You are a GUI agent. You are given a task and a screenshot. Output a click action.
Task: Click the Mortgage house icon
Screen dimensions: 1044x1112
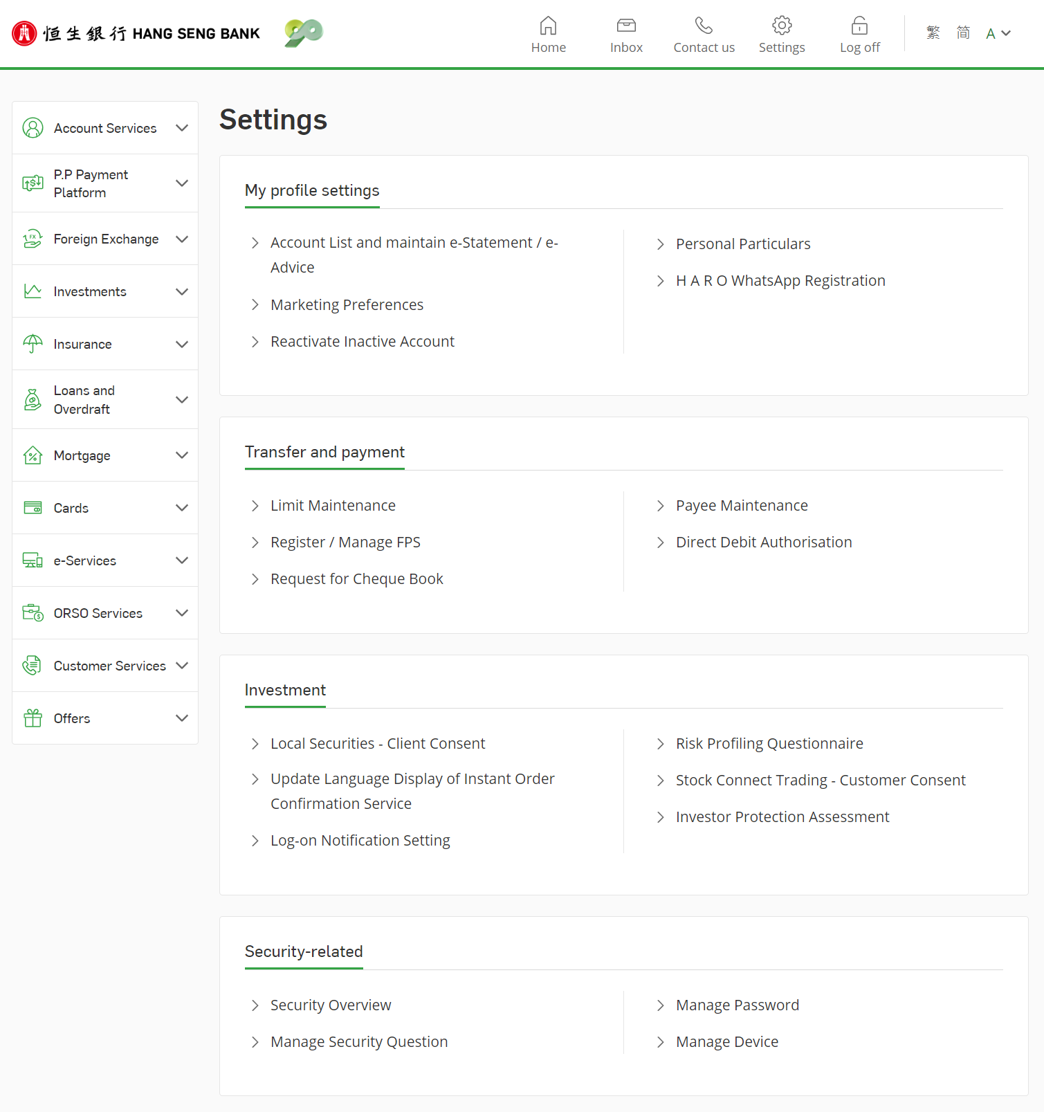click(x=33, y=455)
